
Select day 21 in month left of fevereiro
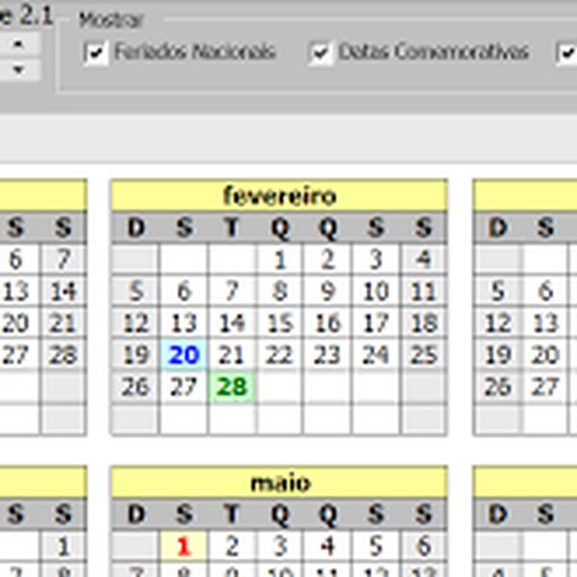pyautogui.click(x=63, y=323)
